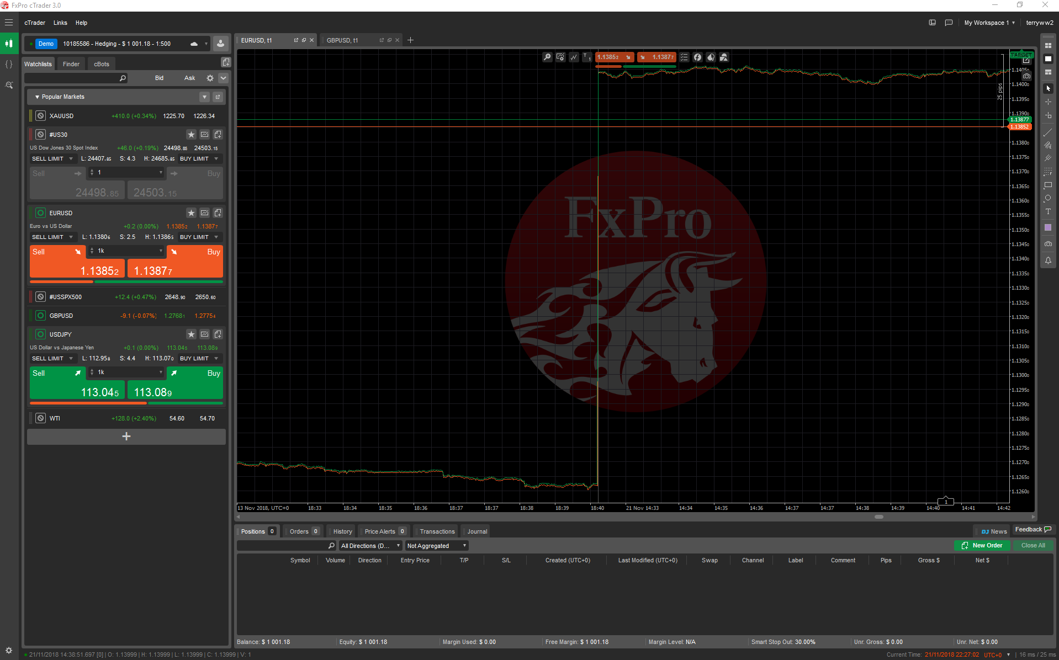The image size is (1059, 660).
Task: Open chart indicators icon
Action: click(574, 57)
